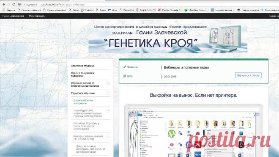Click the 'Вернуться к списку' button

(x=248, y=75)
